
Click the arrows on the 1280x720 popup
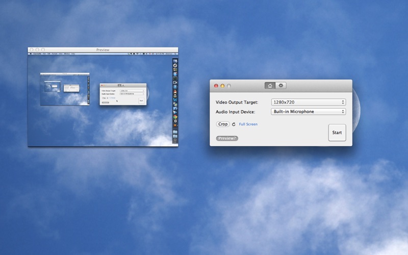pos(343,103)
